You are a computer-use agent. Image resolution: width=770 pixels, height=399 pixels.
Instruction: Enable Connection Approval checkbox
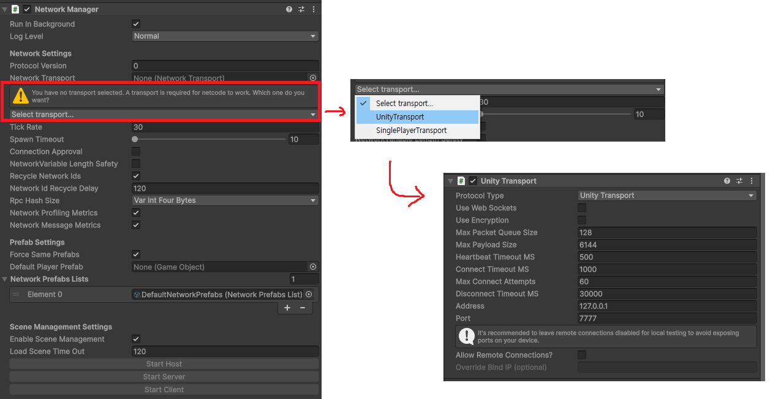click(136, 151)
